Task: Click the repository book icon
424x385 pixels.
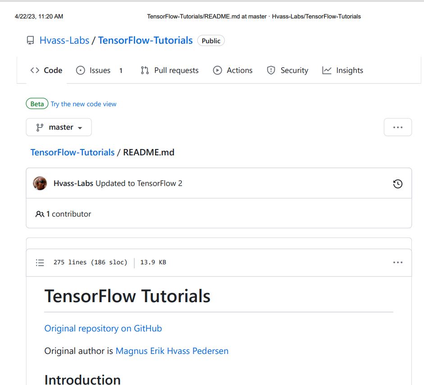Action: (x=30, y=41)
